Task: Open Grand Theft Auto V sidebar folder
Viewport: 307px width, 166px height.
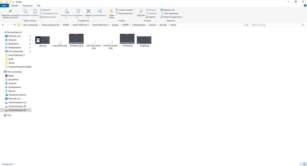Action: [17, 55]
